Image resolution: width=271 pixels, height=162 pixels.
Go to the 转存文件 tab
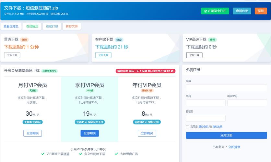click(x=72, y=27)
